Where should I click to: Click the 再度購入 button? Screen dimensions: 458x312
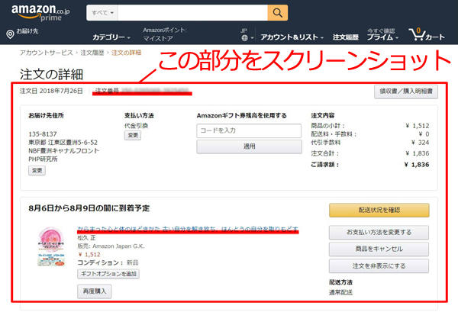pyautogui.click(x=95, y=291)
